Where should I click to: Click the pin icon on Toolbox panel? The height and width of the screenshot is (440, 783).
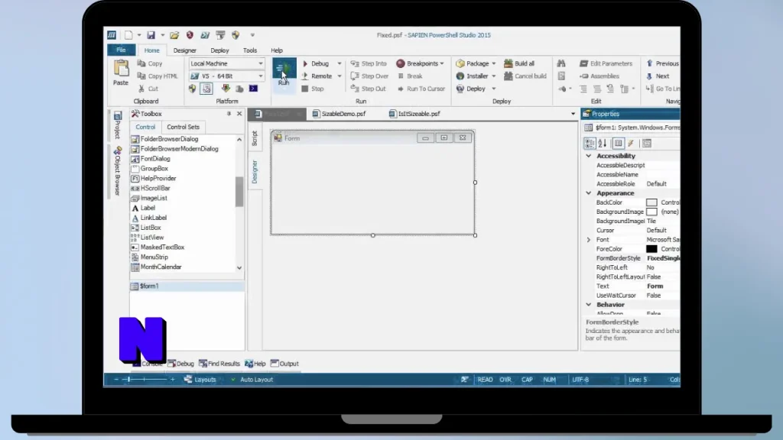click(x=229, y=114)
